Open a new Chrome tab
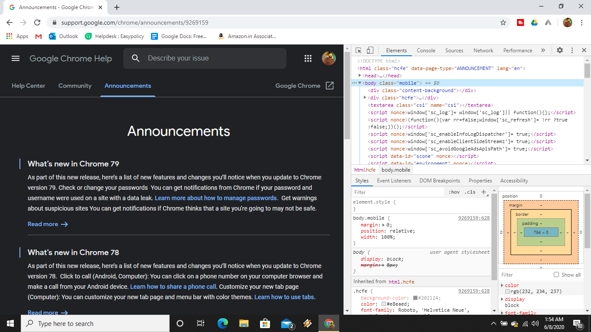The height and width of the screenshot is (332, 591). 117,7
